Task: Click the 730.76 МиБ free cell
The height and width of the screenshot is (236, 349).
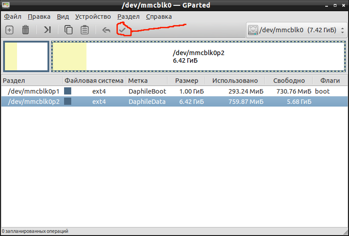Action: pyautogui.click(x=294, y=91)
